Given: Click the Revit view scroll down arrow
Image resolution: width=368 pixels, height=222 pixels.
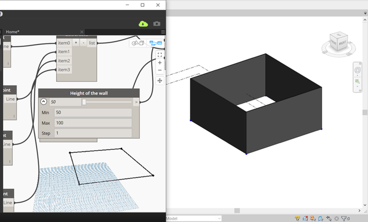Looking at the screenshot, I should [x=365, y=205].
